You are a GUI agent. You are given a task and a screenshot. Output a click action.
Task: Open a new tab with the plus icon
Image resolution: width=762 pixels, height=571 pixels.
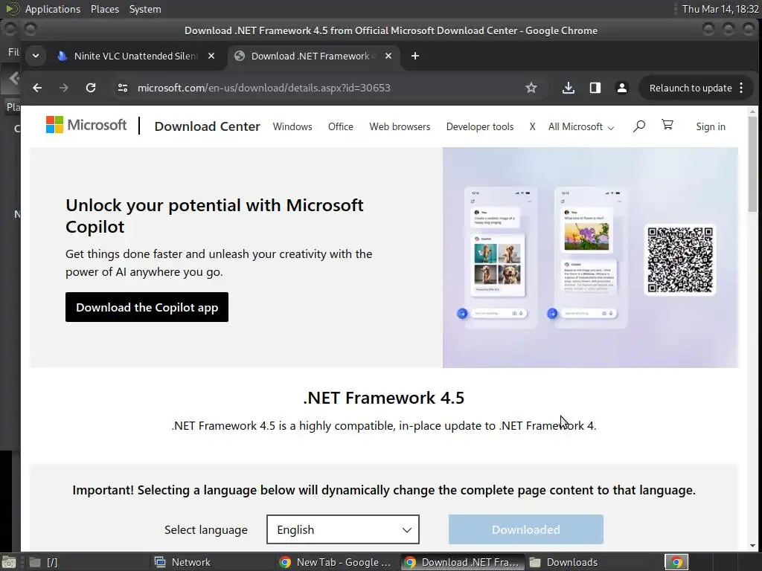(415, 56)
